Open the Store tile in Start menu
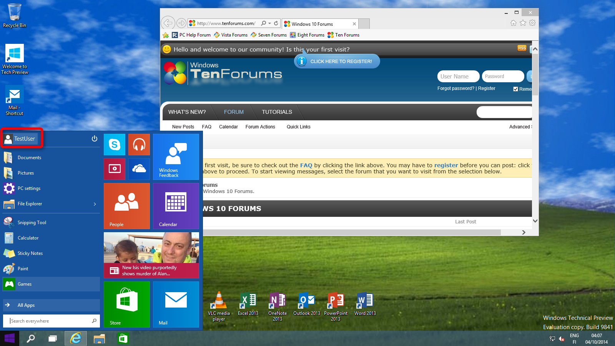Viewport: 615px width, 346px height. tap(127, 304)
